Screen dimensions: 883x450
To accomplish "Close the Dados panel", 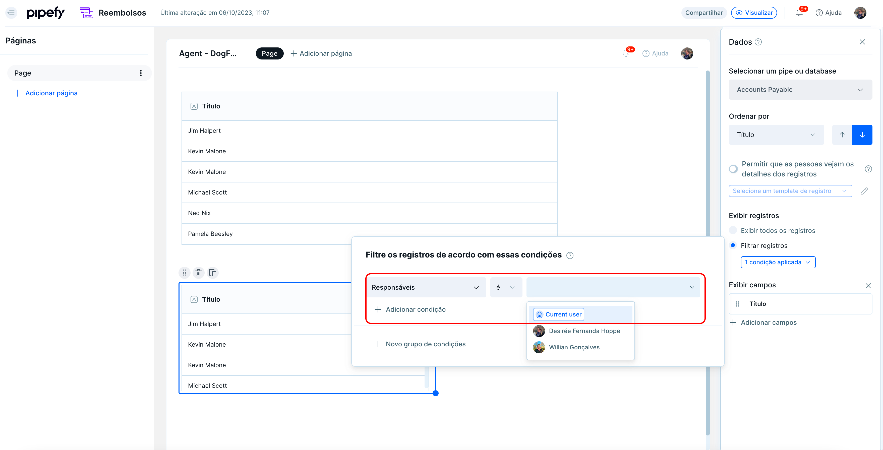I will [x=862, y=42].
